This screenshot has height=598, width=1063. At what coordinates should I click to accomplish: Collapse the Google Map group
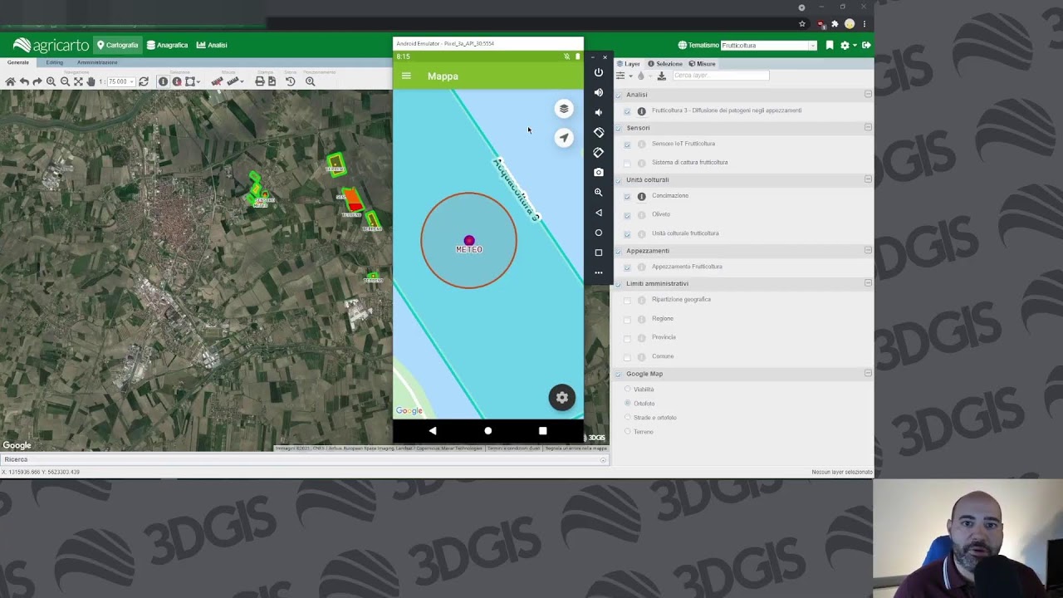(x=868, y=373)
